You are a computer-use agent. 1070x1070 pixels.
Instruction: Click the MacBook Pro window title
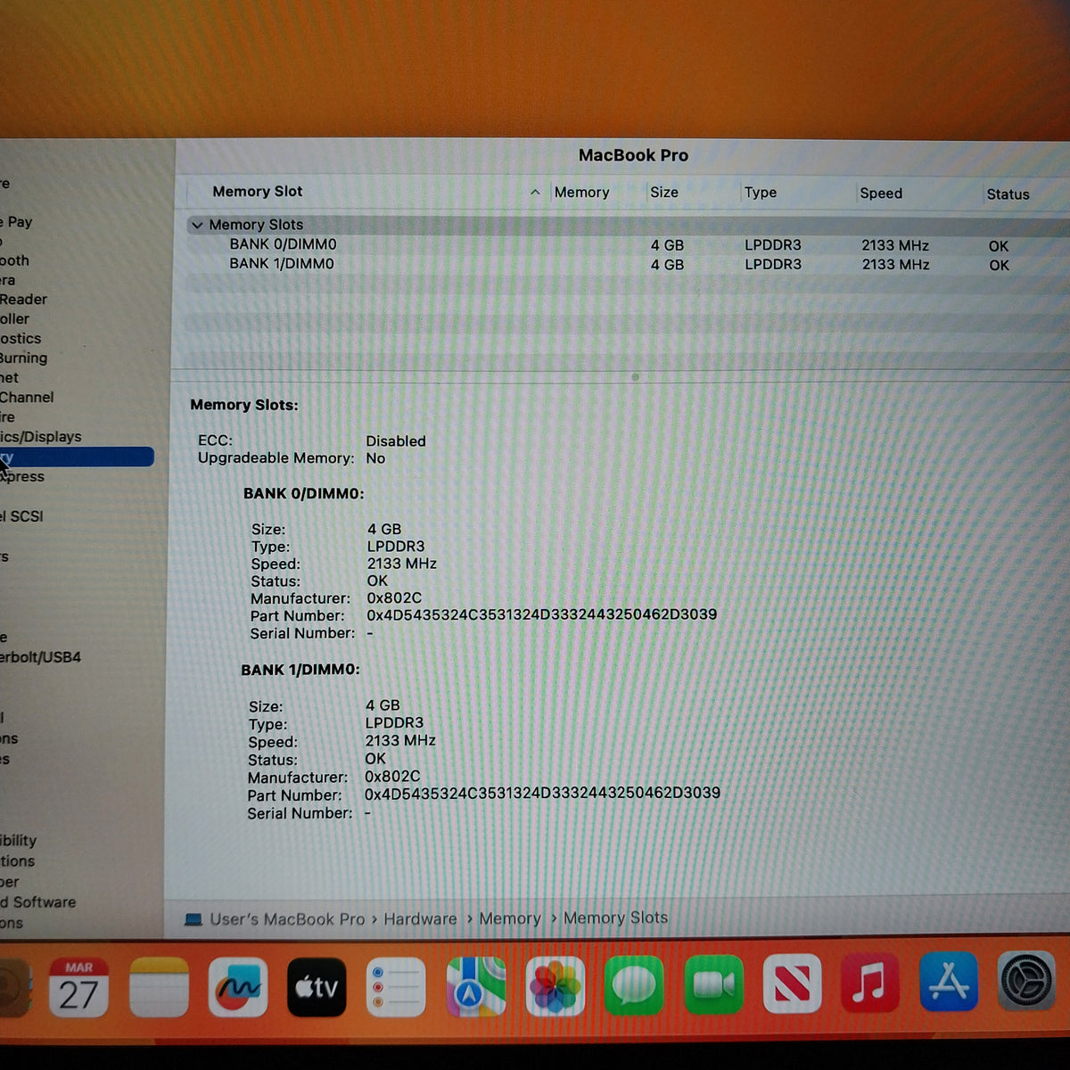[633, 155]
